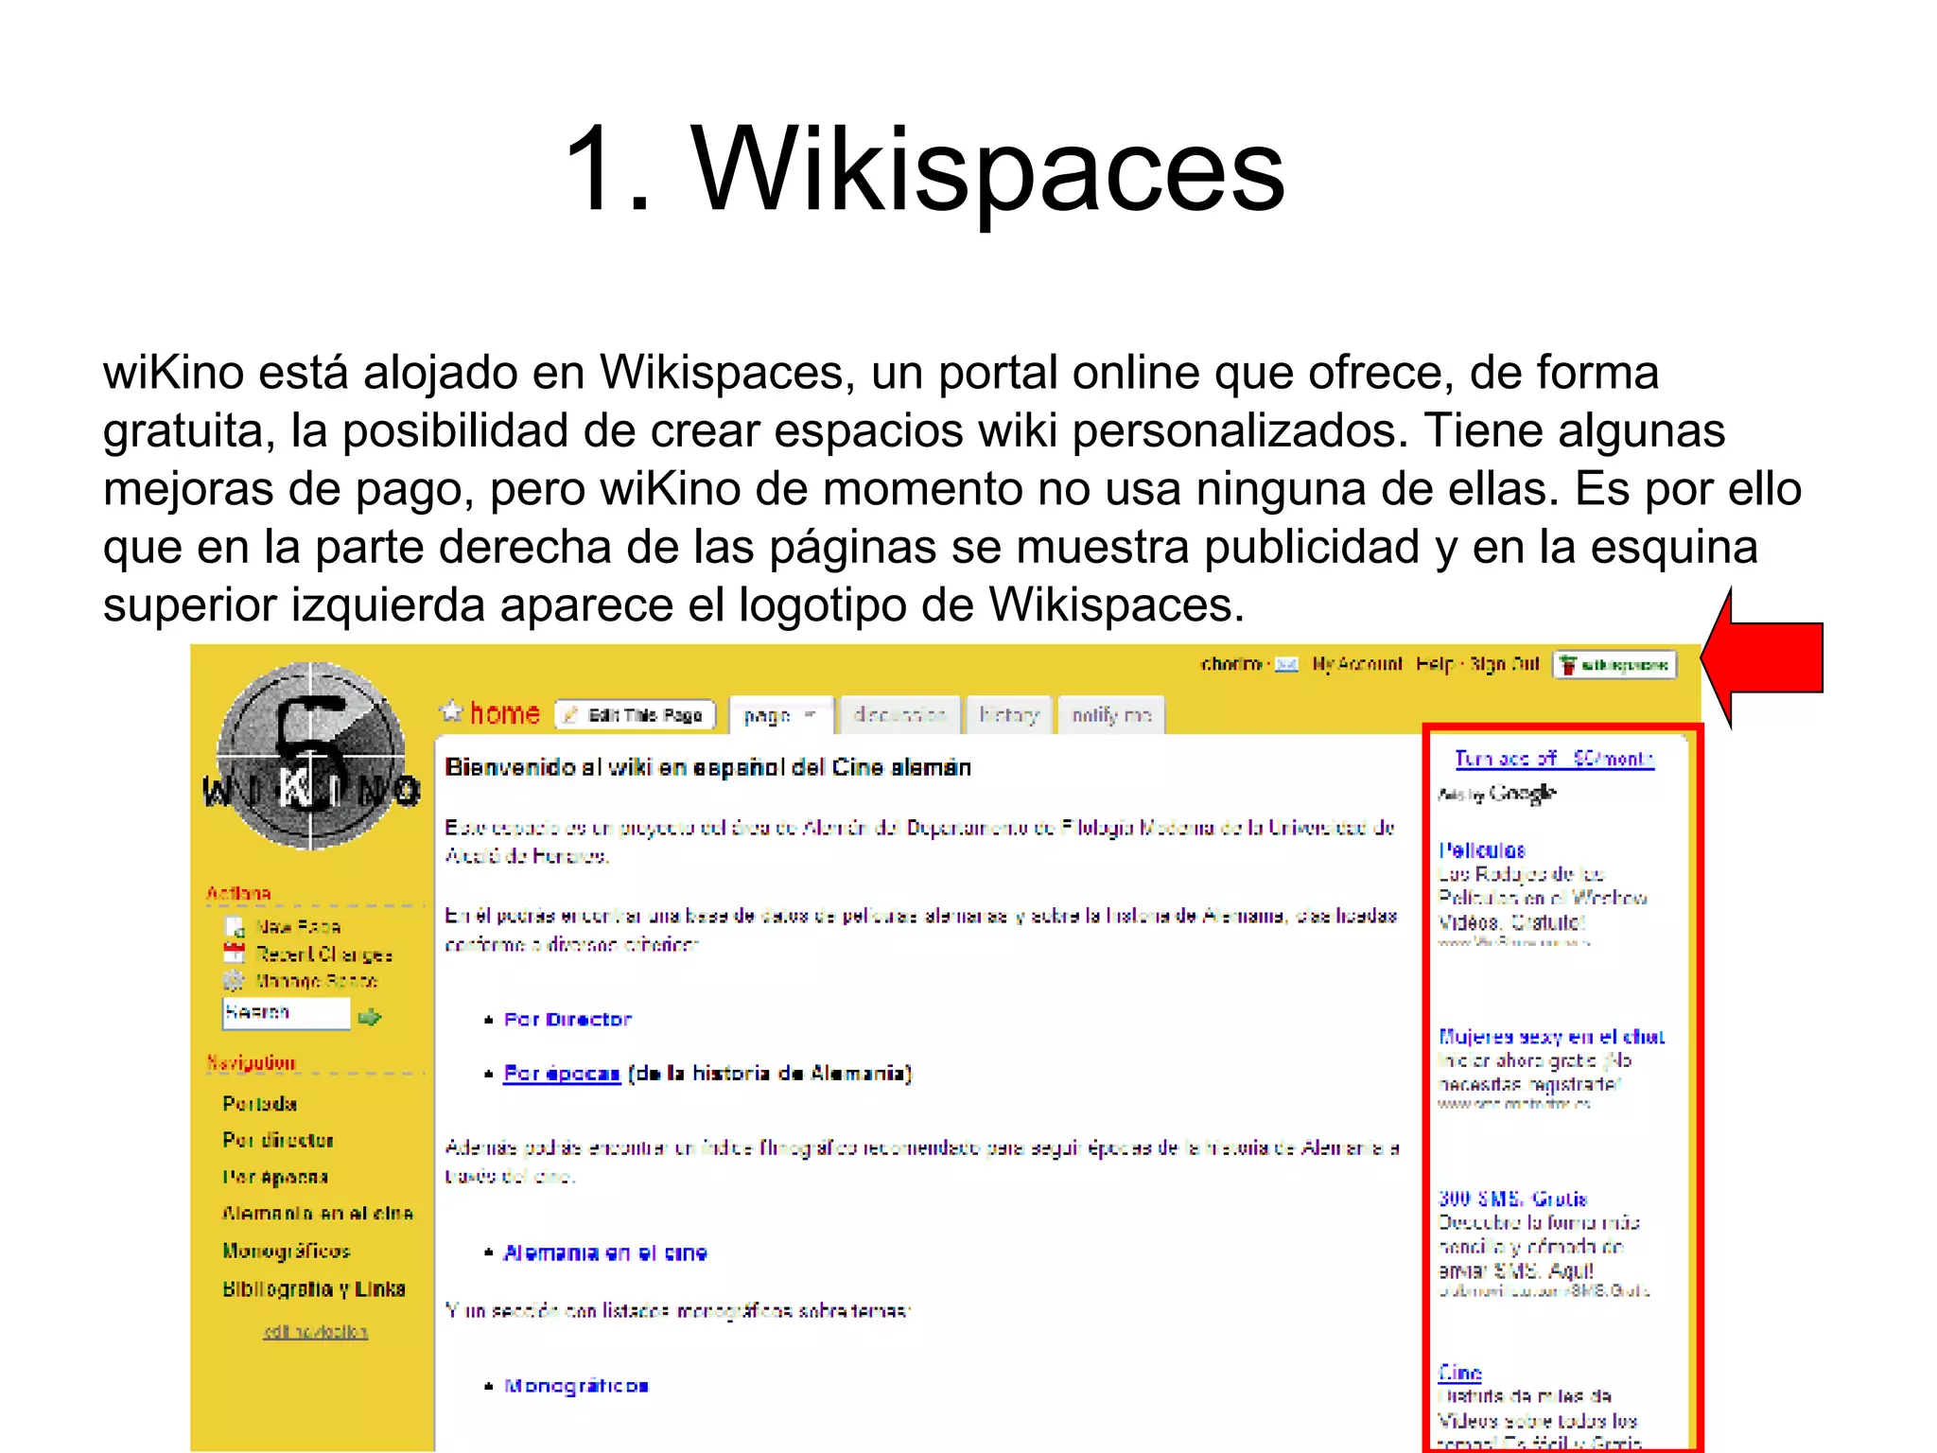Open the history tab

coord(1008,715)
